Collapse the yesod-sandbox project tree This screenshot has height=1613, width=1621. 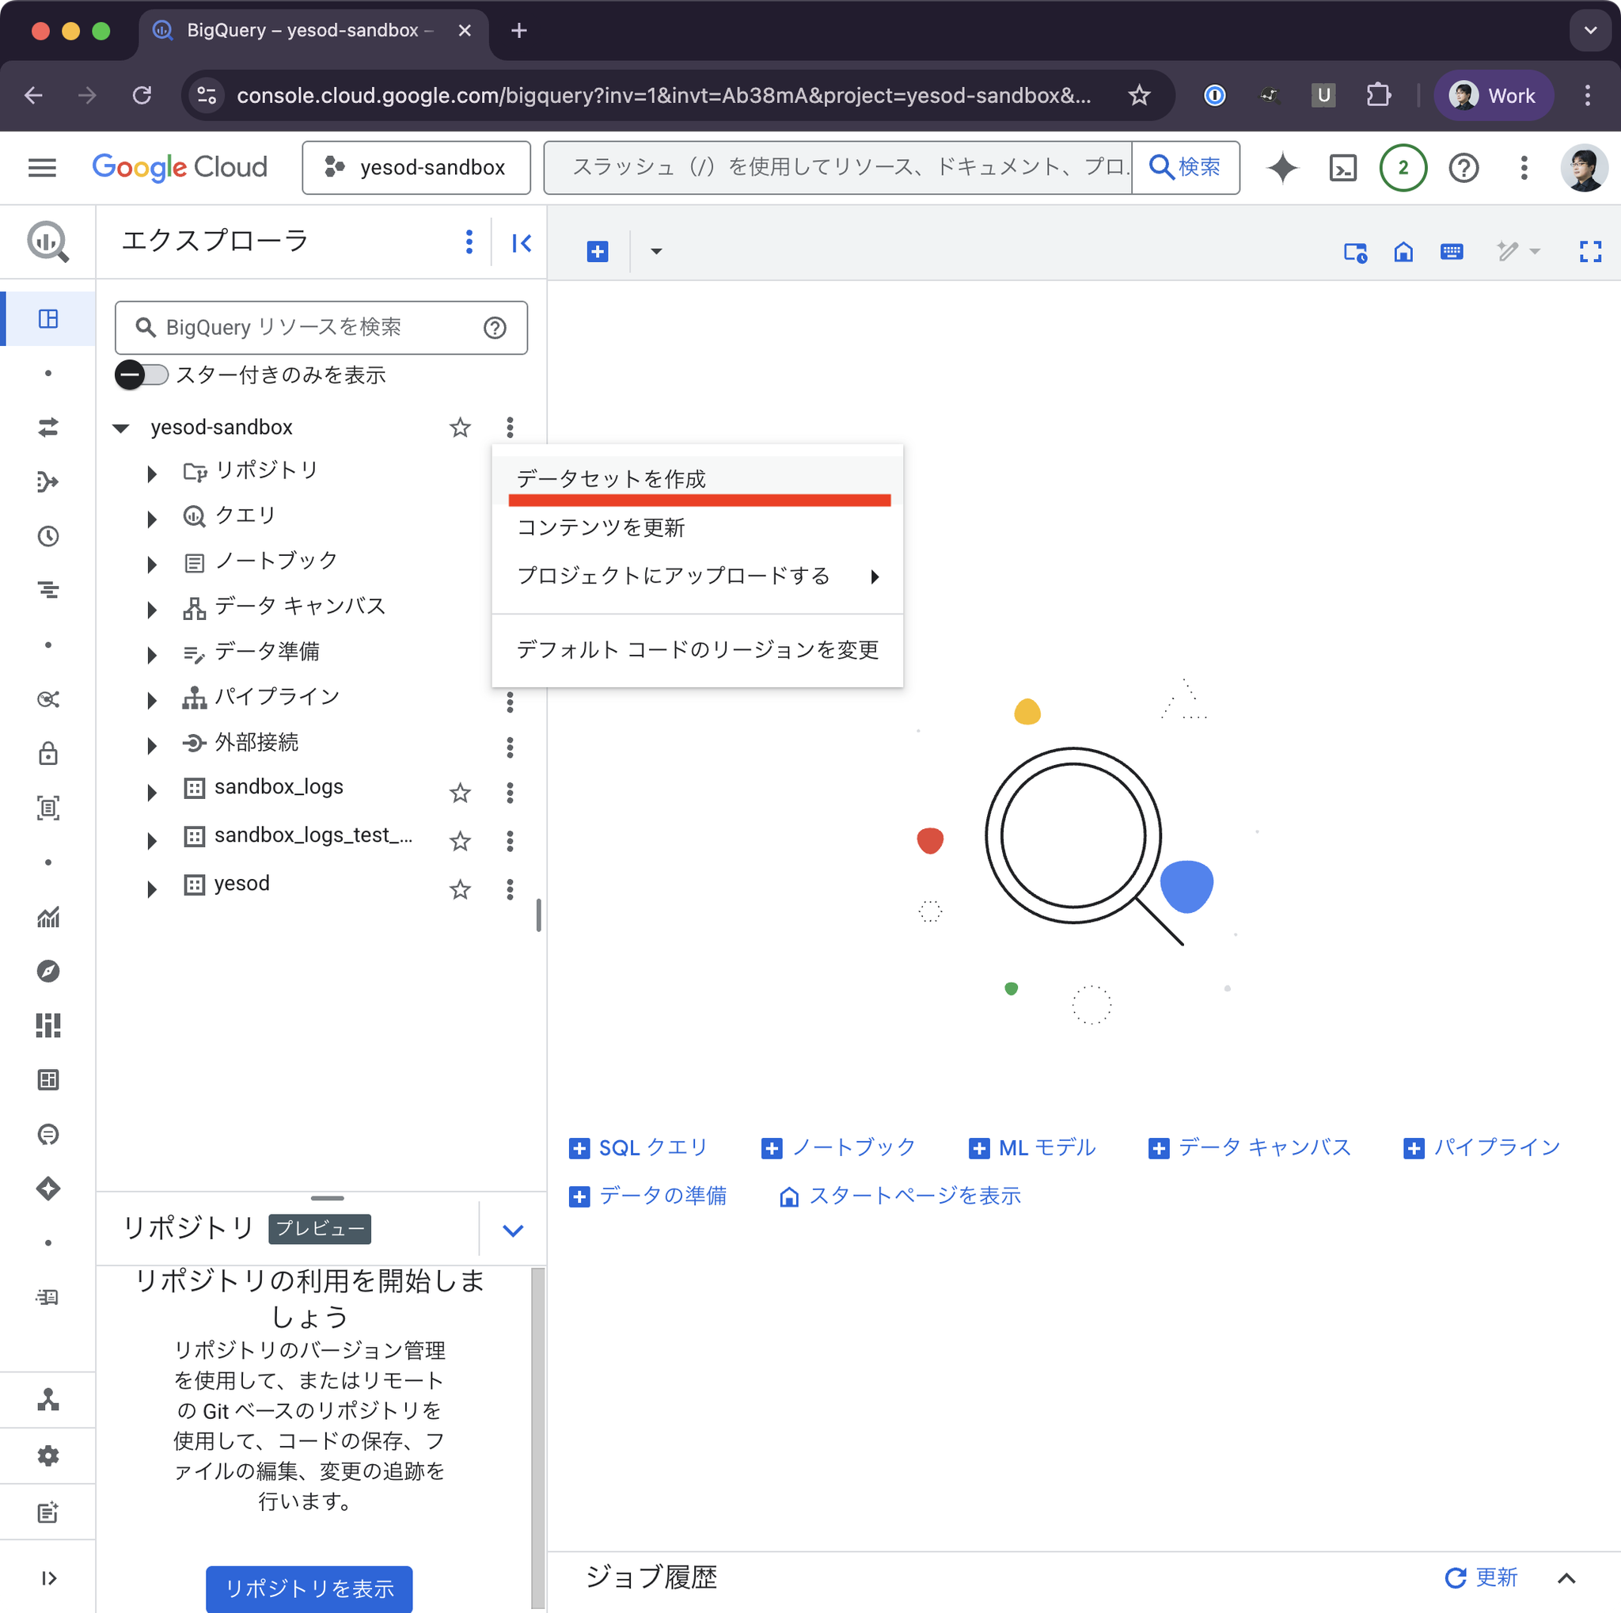pos(121,428)
